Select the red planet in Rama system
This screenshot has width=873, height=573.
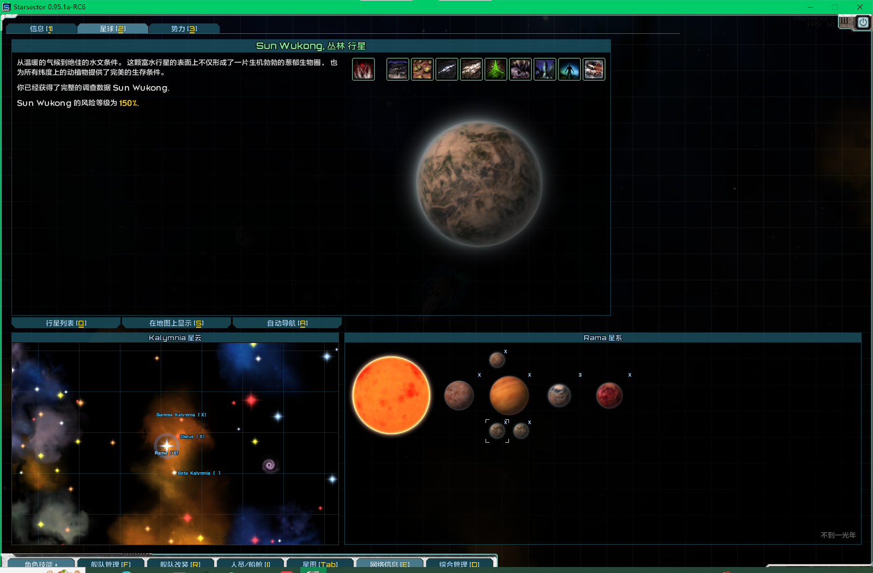pos(609,395)
